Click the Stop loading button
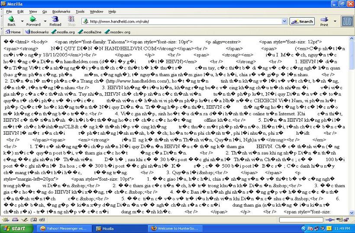The height and width of the screenshot is (233, 355). 71,21
